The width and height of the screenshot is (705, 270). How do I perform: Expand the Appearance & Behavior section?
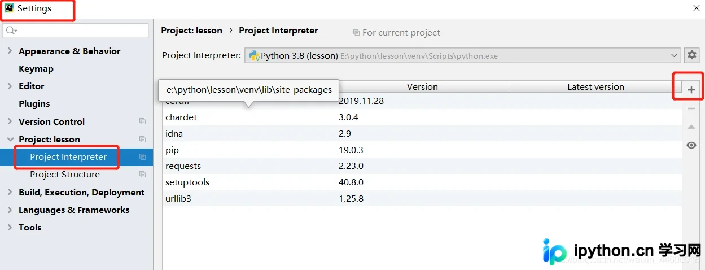pos(10,51)
